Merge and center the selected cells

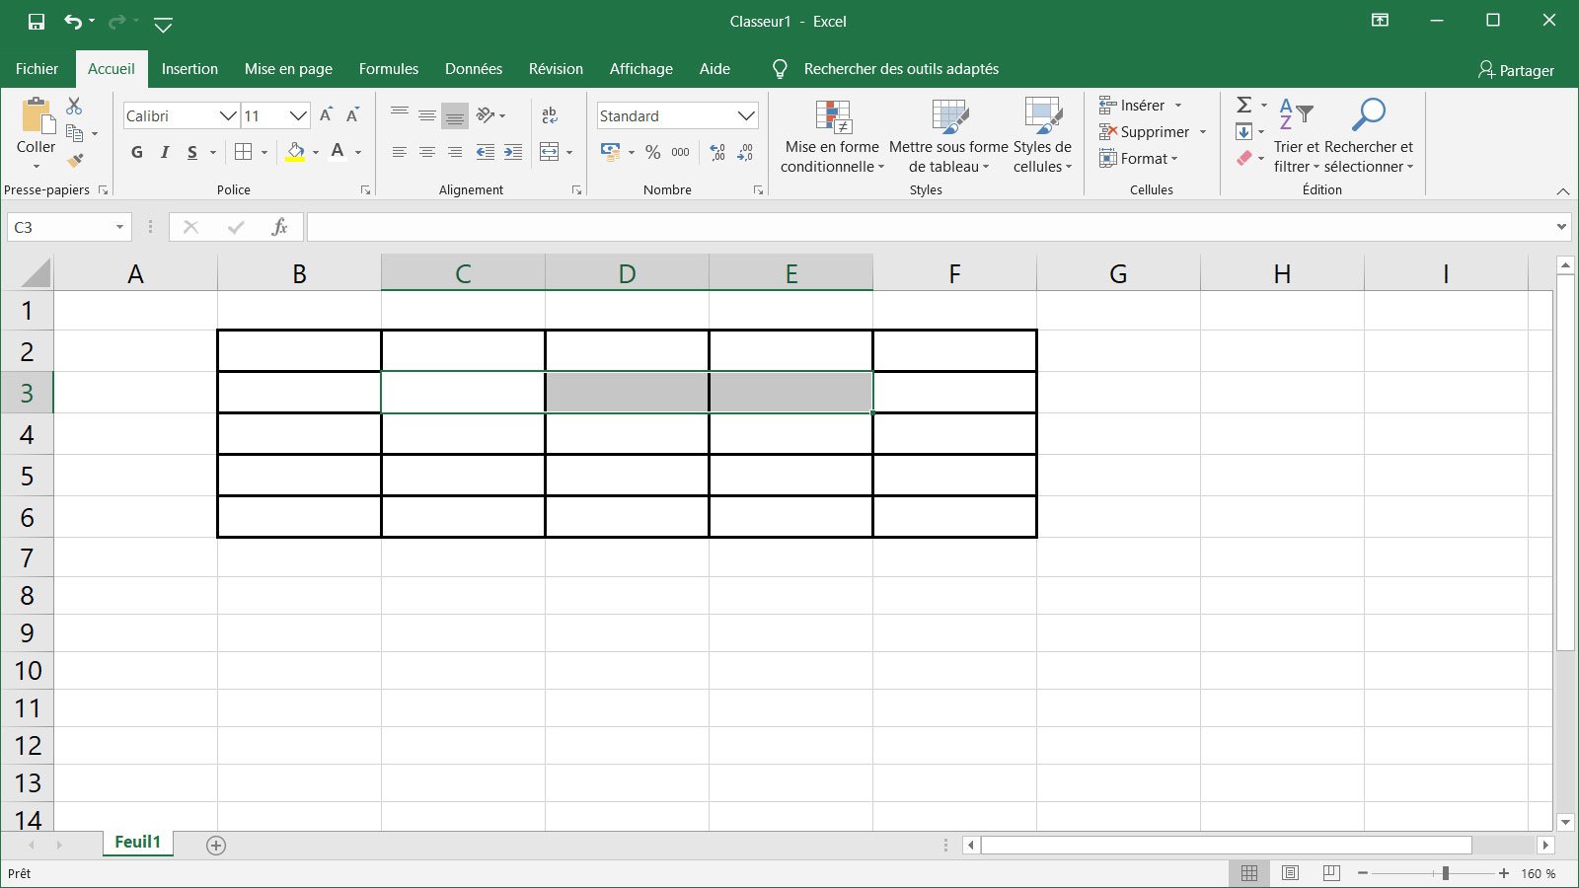point(550,152)
